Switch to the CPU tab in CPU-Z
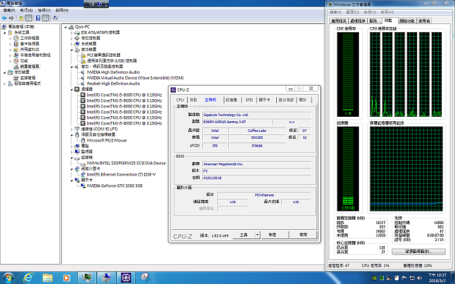 point(180,100)
